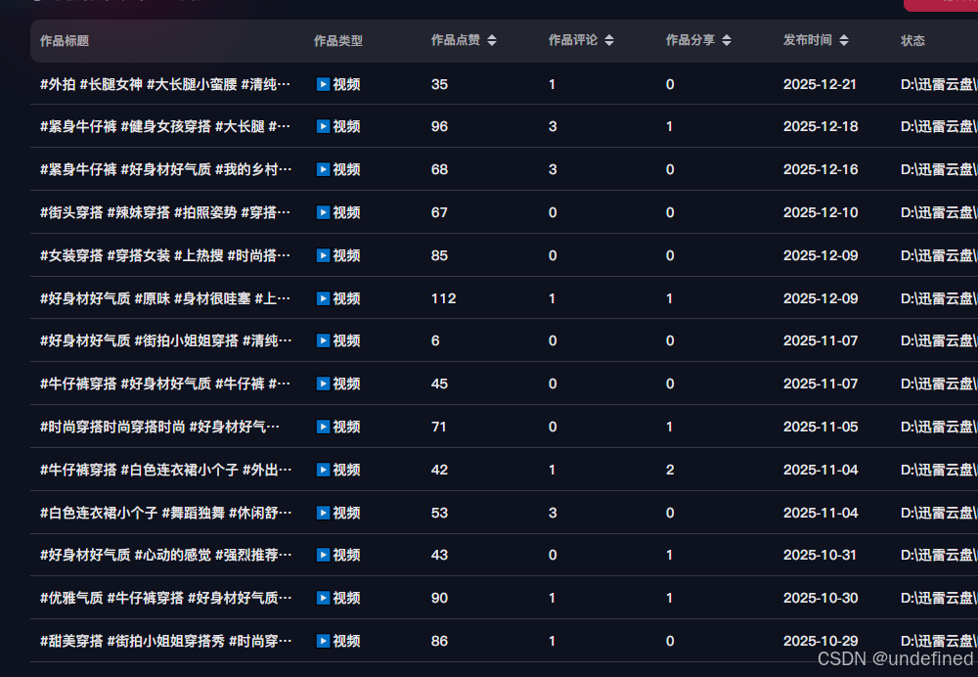Click date 2025-11-05
This screenshot has height=677, width=978.
coord(821,427)
